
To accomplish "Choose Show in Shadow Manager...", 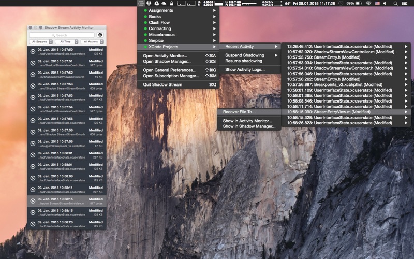I will tap(249, 126).
